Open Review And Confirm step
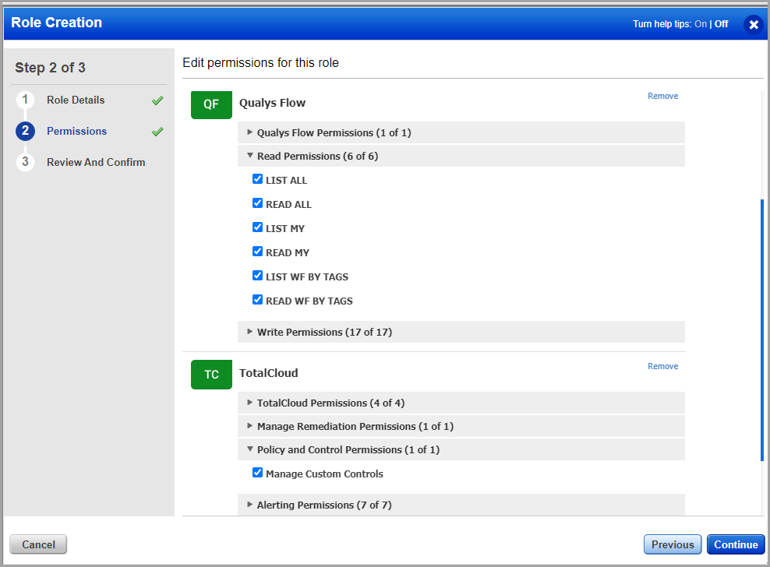Image resolution: width=770 pixels, height=567 pixels. coord(96,162)
